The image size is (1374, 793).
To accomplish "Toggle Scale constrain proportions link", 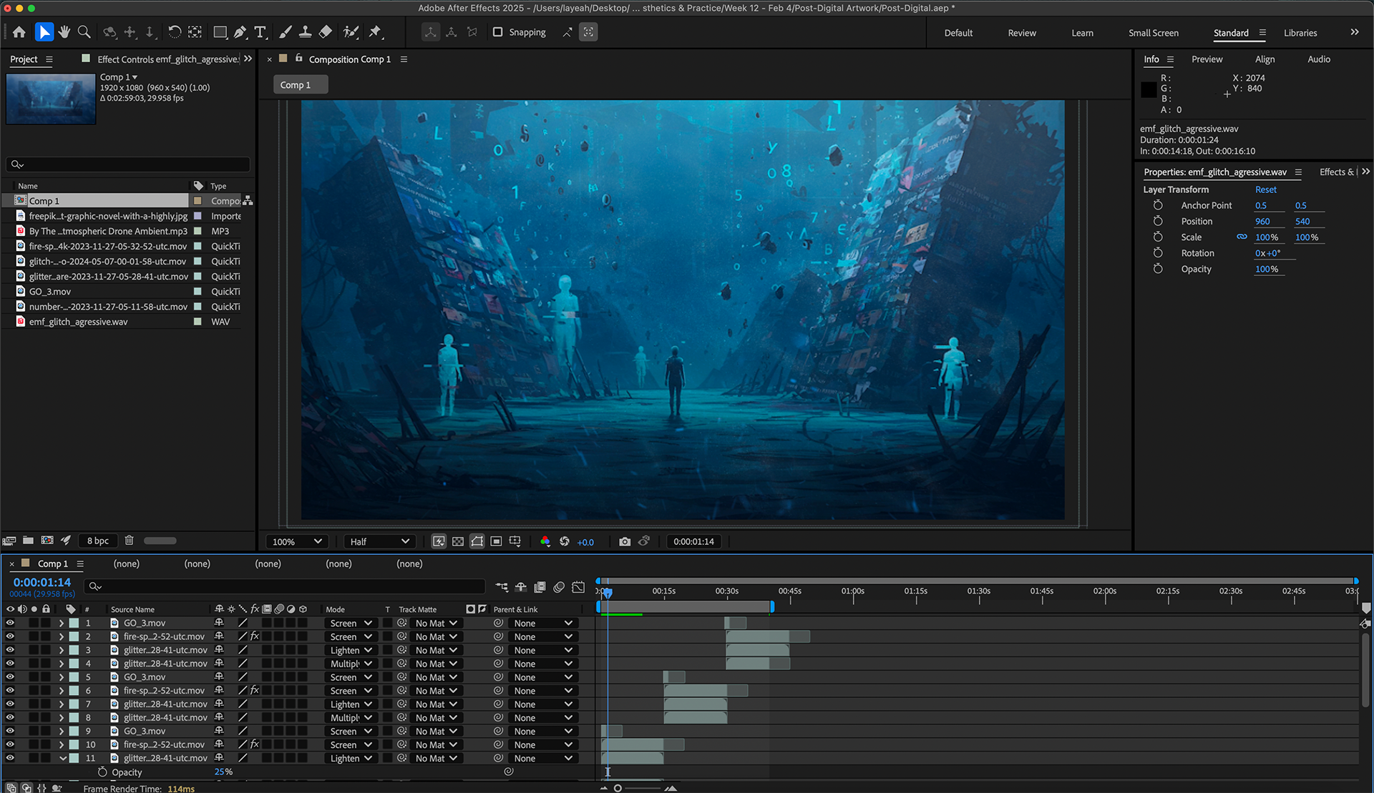I will [1242, 237].
